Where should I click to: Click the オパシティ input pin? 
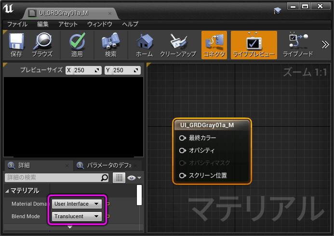tap(182, 150)
